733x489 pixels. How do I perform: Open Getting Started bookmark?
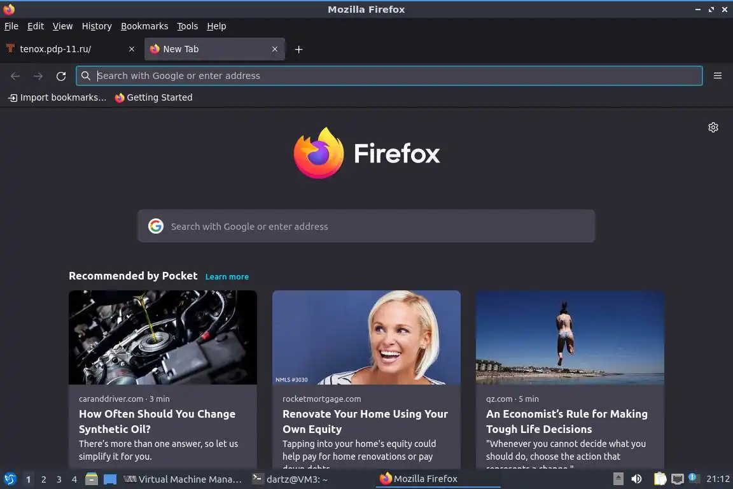[x=153, y=97]
